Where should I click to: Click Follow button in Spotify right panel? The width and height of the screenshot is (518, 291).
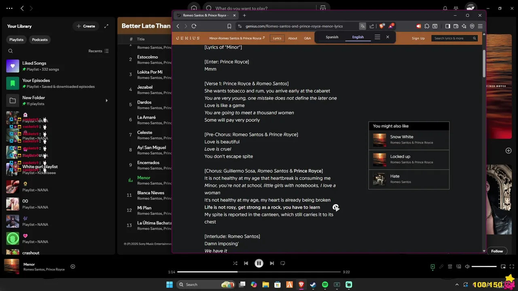pyautogui.click(x=497, y=251)
